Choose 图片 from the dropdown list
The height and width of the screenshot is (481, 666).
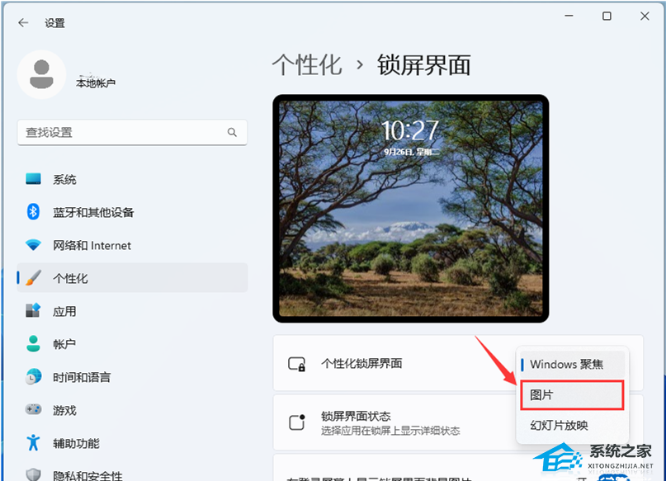572,395
